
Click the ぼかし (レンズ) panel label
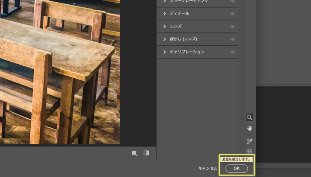tap(183, 39)
